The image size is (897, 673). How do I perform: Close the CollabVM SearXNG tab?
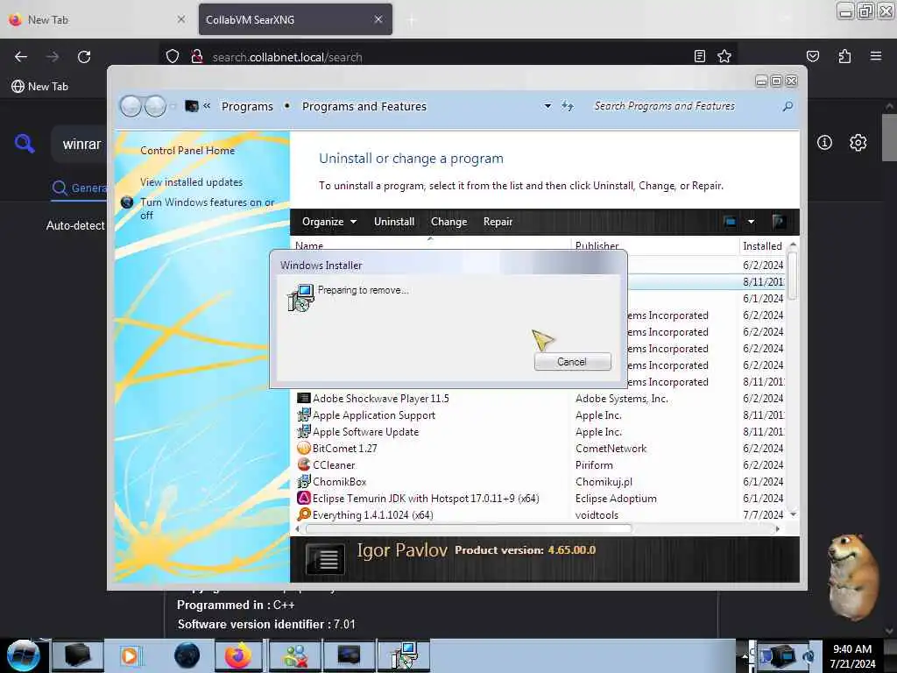pos(378,19)
